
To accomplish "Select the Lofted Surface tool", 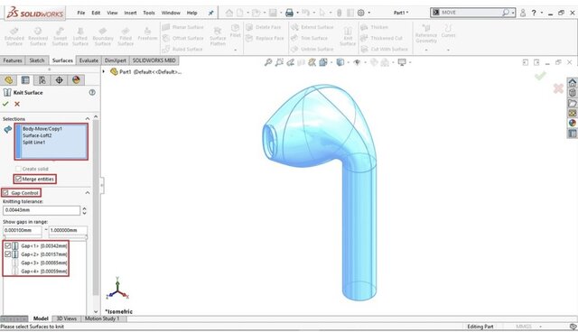I will tap(80, 36).
